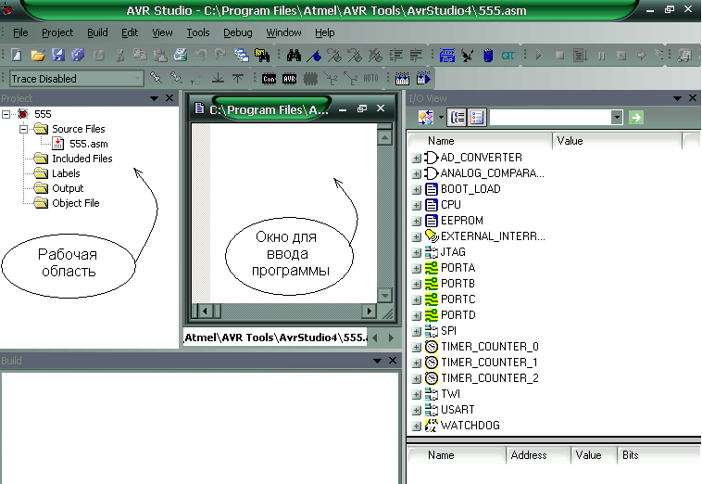The height and width of the screenshot is (484, 702).
Task: Expand the AD_CONVERTER node
Action: pyautogui.click(x=417, y=158)
